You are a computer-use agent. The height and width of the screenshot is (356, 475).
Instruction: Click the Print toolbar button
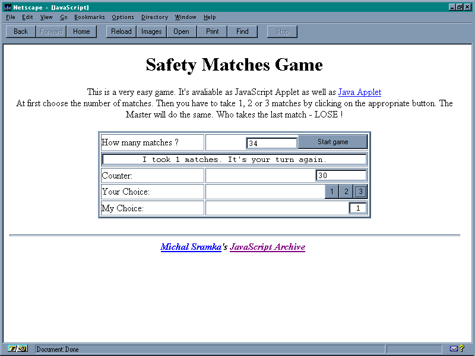coord(212,31)
